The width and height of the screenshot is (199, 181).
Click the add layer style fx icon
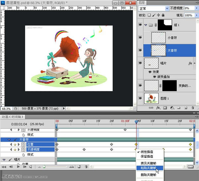tap(159, 108)
